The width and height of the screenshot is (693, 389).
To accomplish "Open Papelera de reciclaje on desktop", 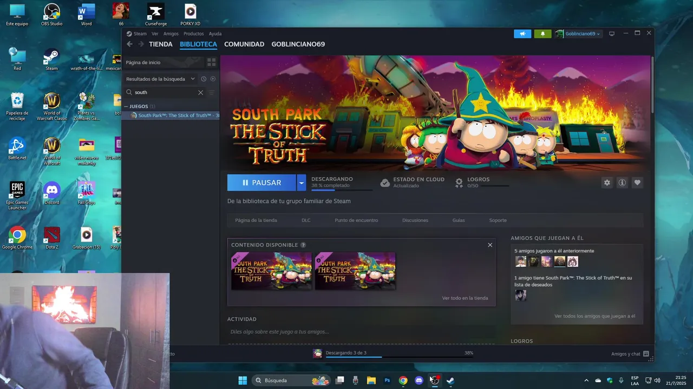I will point(17,106).
